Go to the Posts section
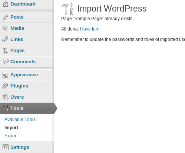 point(17,17)
